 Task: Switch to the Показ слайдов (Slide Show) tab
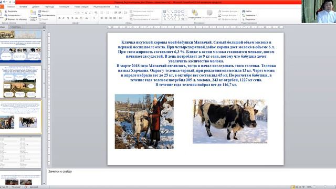tap(81, 7)
